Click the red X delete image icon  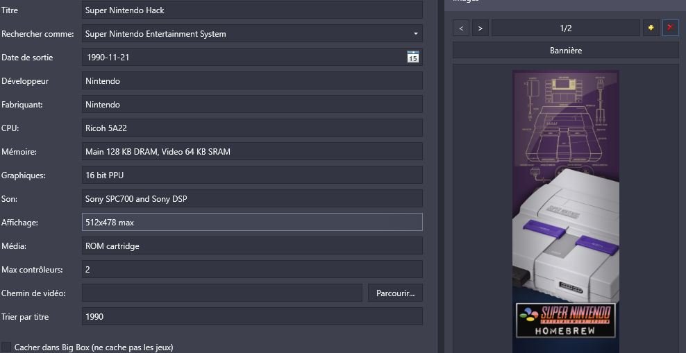(670, 28)
